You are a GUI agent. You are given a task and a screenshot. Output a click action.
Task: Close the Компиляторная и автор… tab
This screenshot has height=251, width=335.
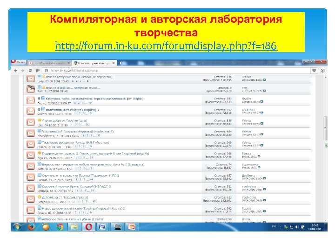coord(114,63)
